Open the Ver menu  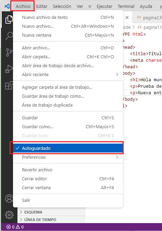(x=80, y=6)
